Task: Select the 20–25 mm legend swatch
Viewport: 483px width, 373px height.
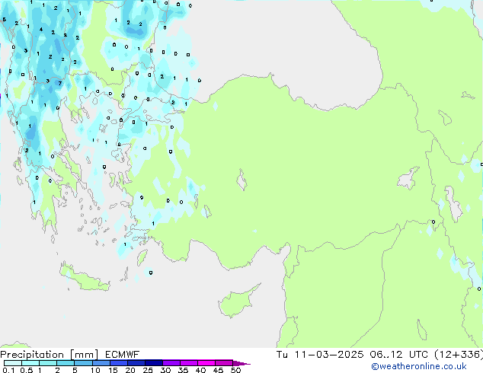Action: coord(136,363)
